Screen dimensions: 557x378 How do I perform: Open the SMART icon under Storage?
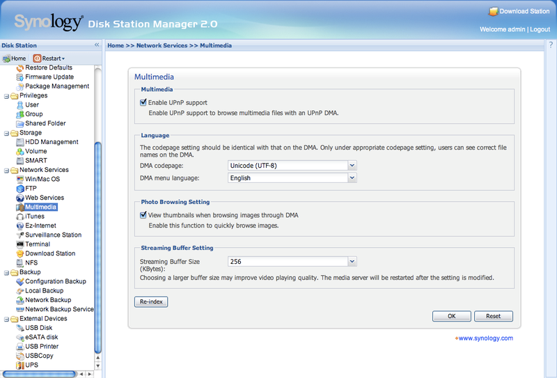pyautogui.click(x=20, y=161)
